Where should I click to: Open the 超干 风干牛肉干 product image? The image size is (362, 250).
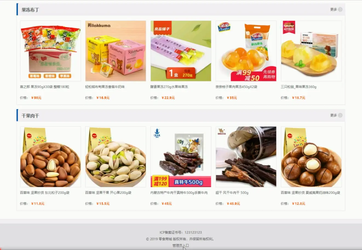(246, 157)
